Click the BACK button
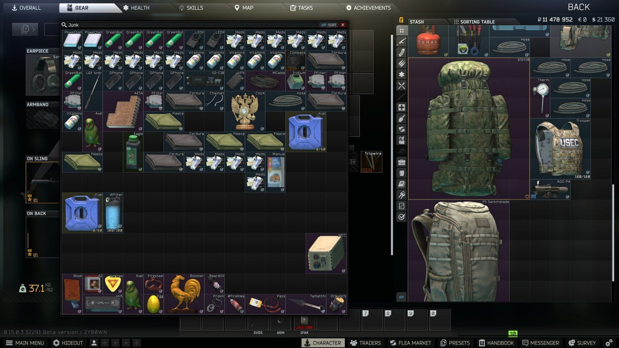619x348 pixels. (578, 7)
